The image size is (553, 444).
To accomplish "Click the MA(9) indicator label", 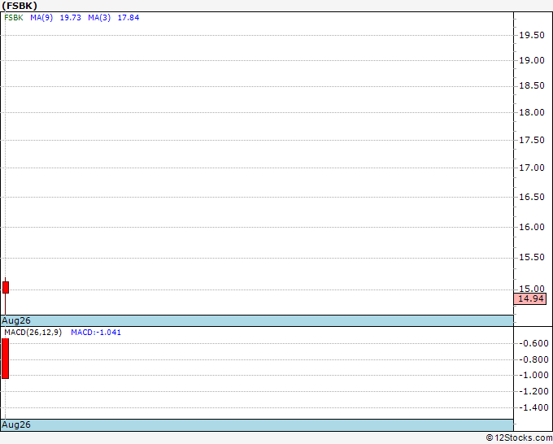I will point(41,18).
